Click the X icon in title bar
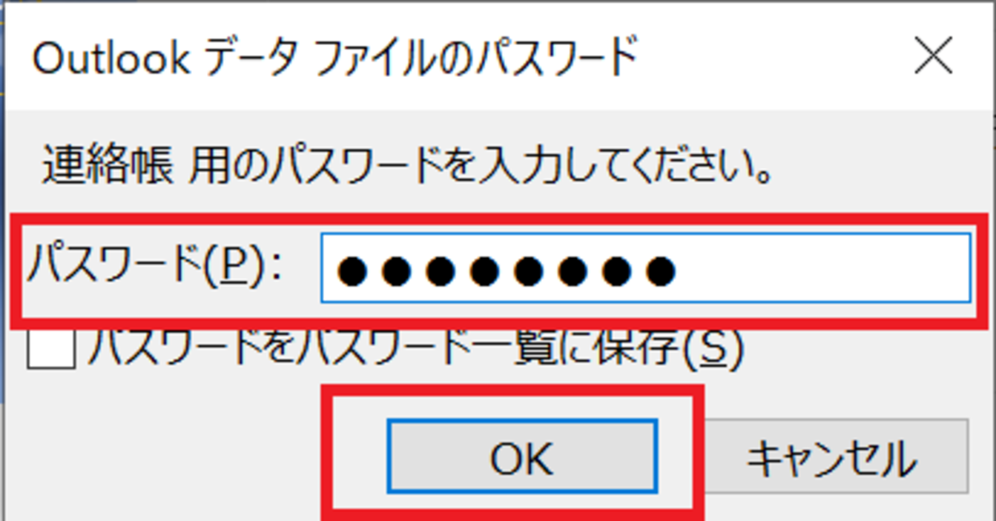This screenshot has height=521, width=996. pyautogui.click(x=933, y=57)
